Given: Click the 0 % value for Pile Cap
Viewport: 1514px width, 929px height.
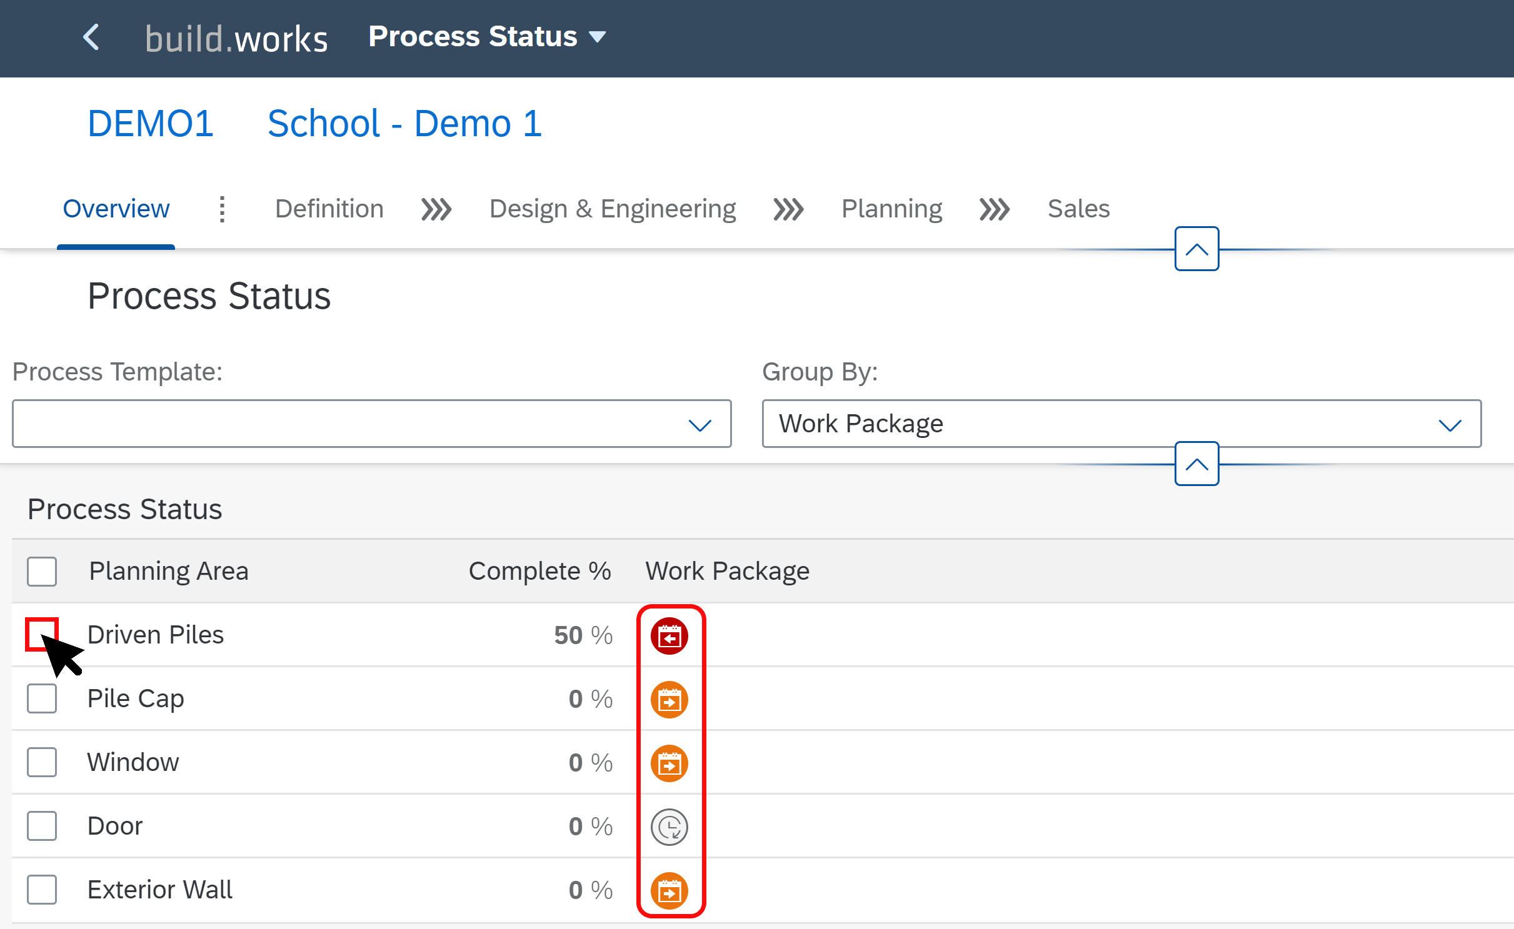Looking at the screenshot, I should 591,700.
